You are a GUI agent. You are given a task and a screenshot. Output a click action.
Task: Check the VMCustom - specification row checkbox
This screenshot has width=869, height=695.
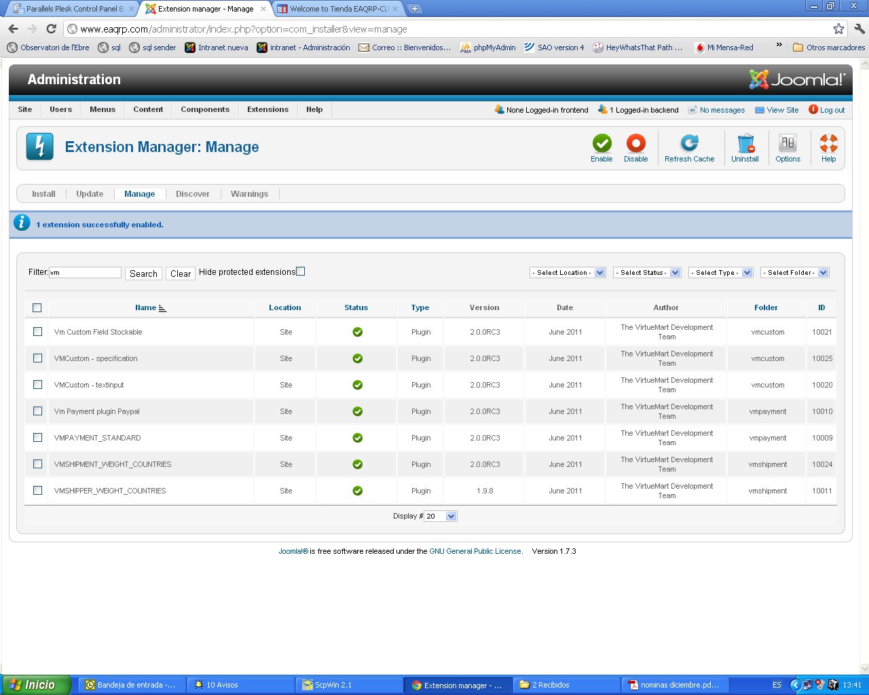point(37,358)
